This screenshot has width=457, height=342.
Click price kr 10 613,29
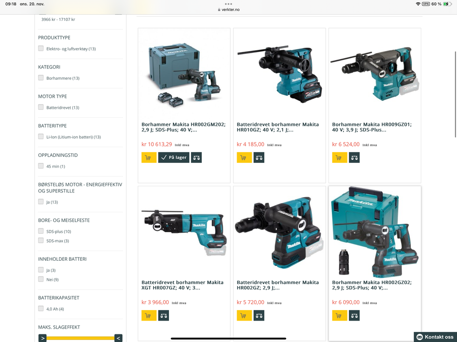point(157,144)
